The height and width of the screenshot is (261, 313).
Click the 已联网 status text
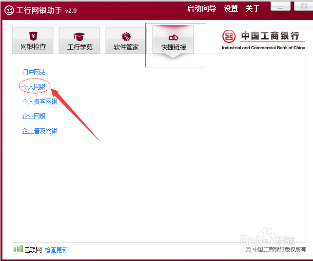33,250
